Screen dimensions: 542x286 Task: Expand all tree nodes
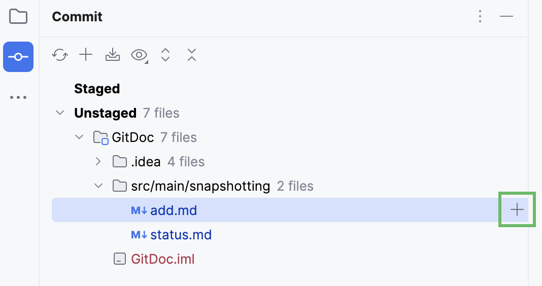(165, 55)
